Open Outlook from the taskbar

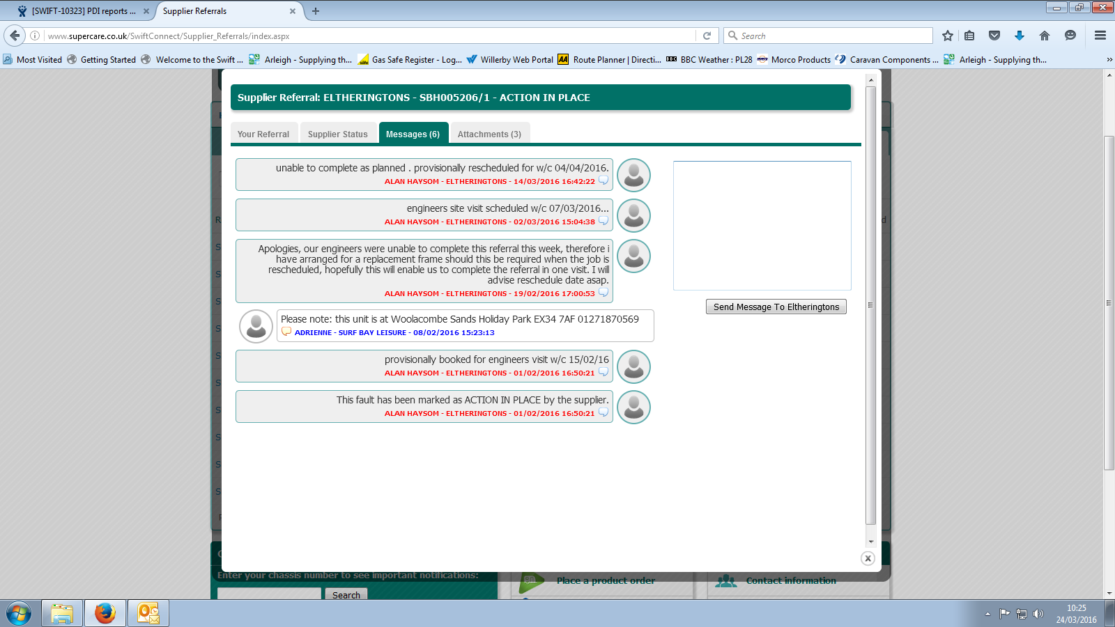[x=148, y=613]
